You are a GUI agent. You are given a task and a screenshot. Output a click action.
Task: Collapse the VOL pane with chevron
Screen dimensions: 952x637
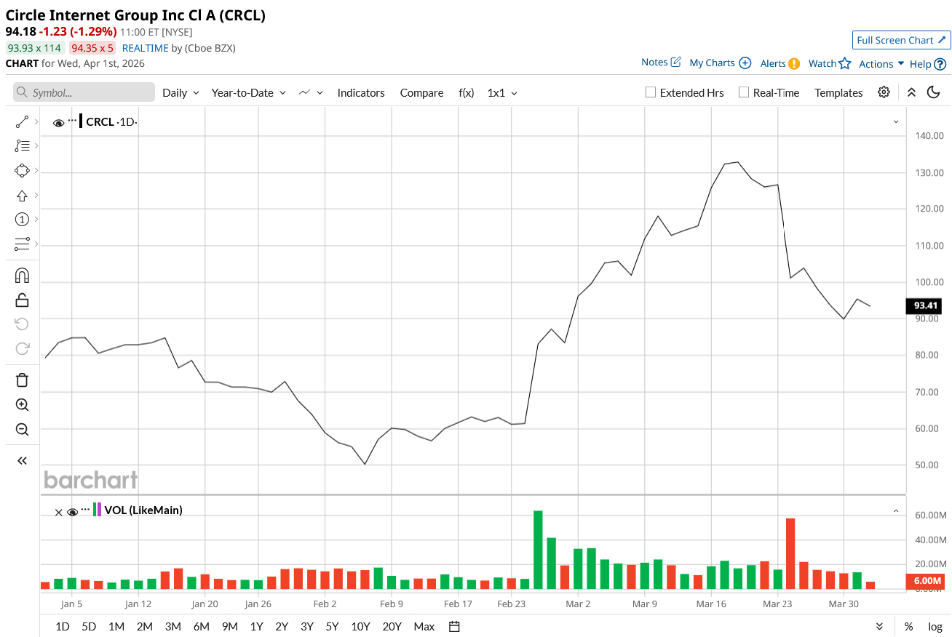[896, 510]
